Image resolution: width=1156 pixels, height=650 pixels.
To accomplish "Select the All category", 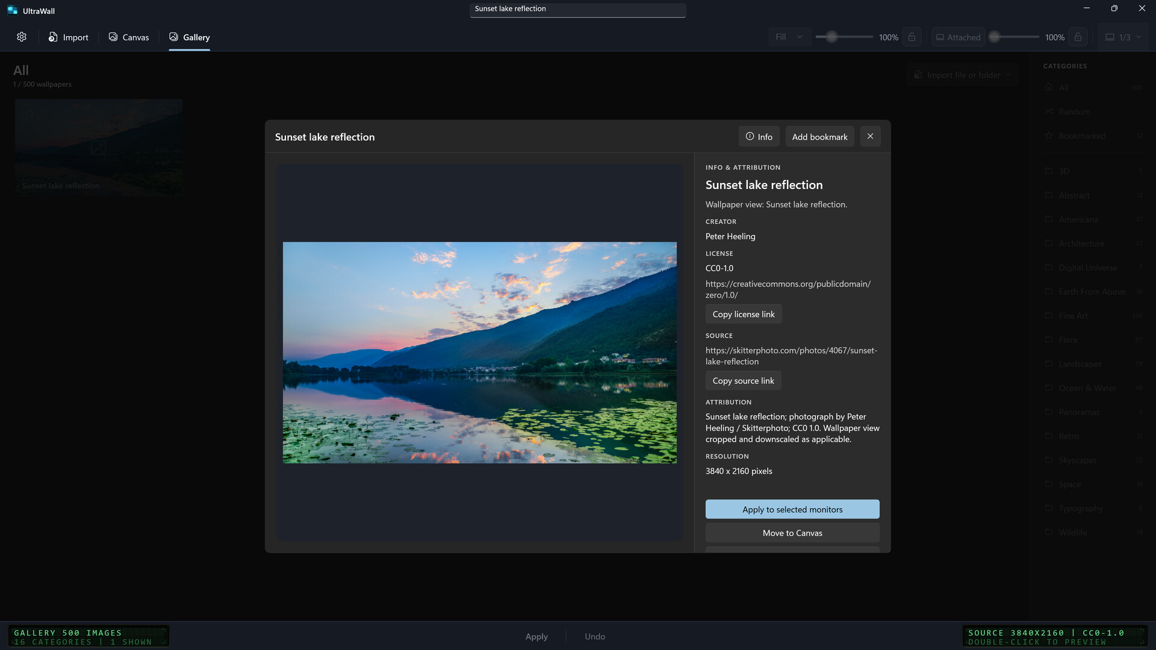I will [x=1094, y=87].
